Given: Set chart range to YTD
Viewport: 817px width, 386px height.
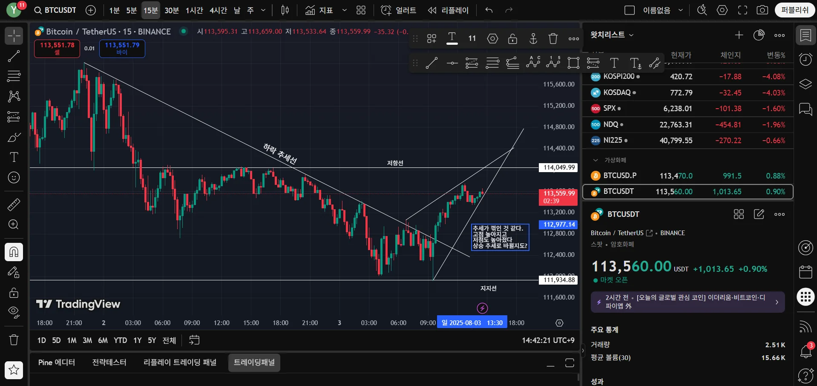Looking at the screenshot, I should [x=121, y=340].
